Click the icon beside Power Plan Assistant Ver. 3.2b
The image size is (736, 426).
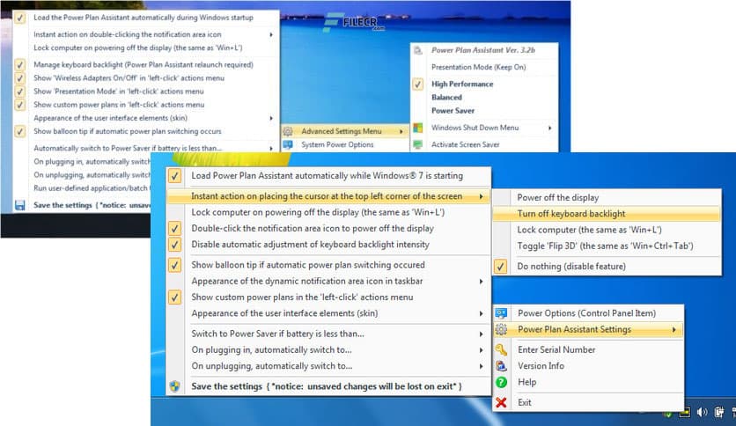click(418, 50)
